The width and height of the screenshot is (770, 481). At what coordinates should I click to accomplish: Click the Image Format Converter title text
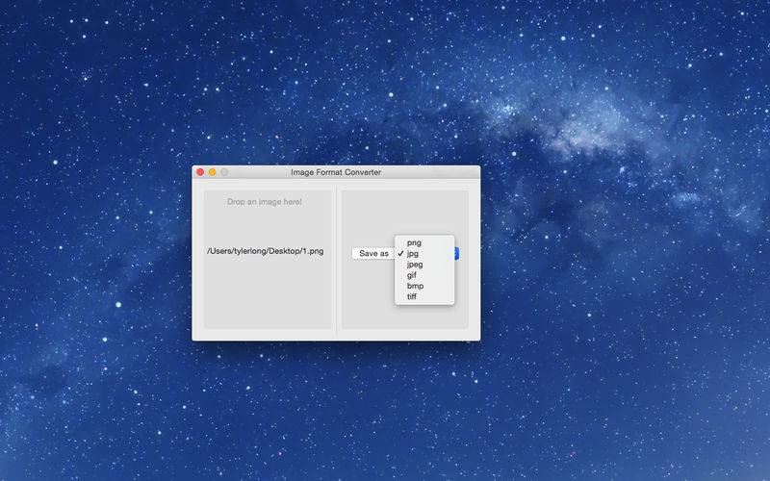(336, 172)
